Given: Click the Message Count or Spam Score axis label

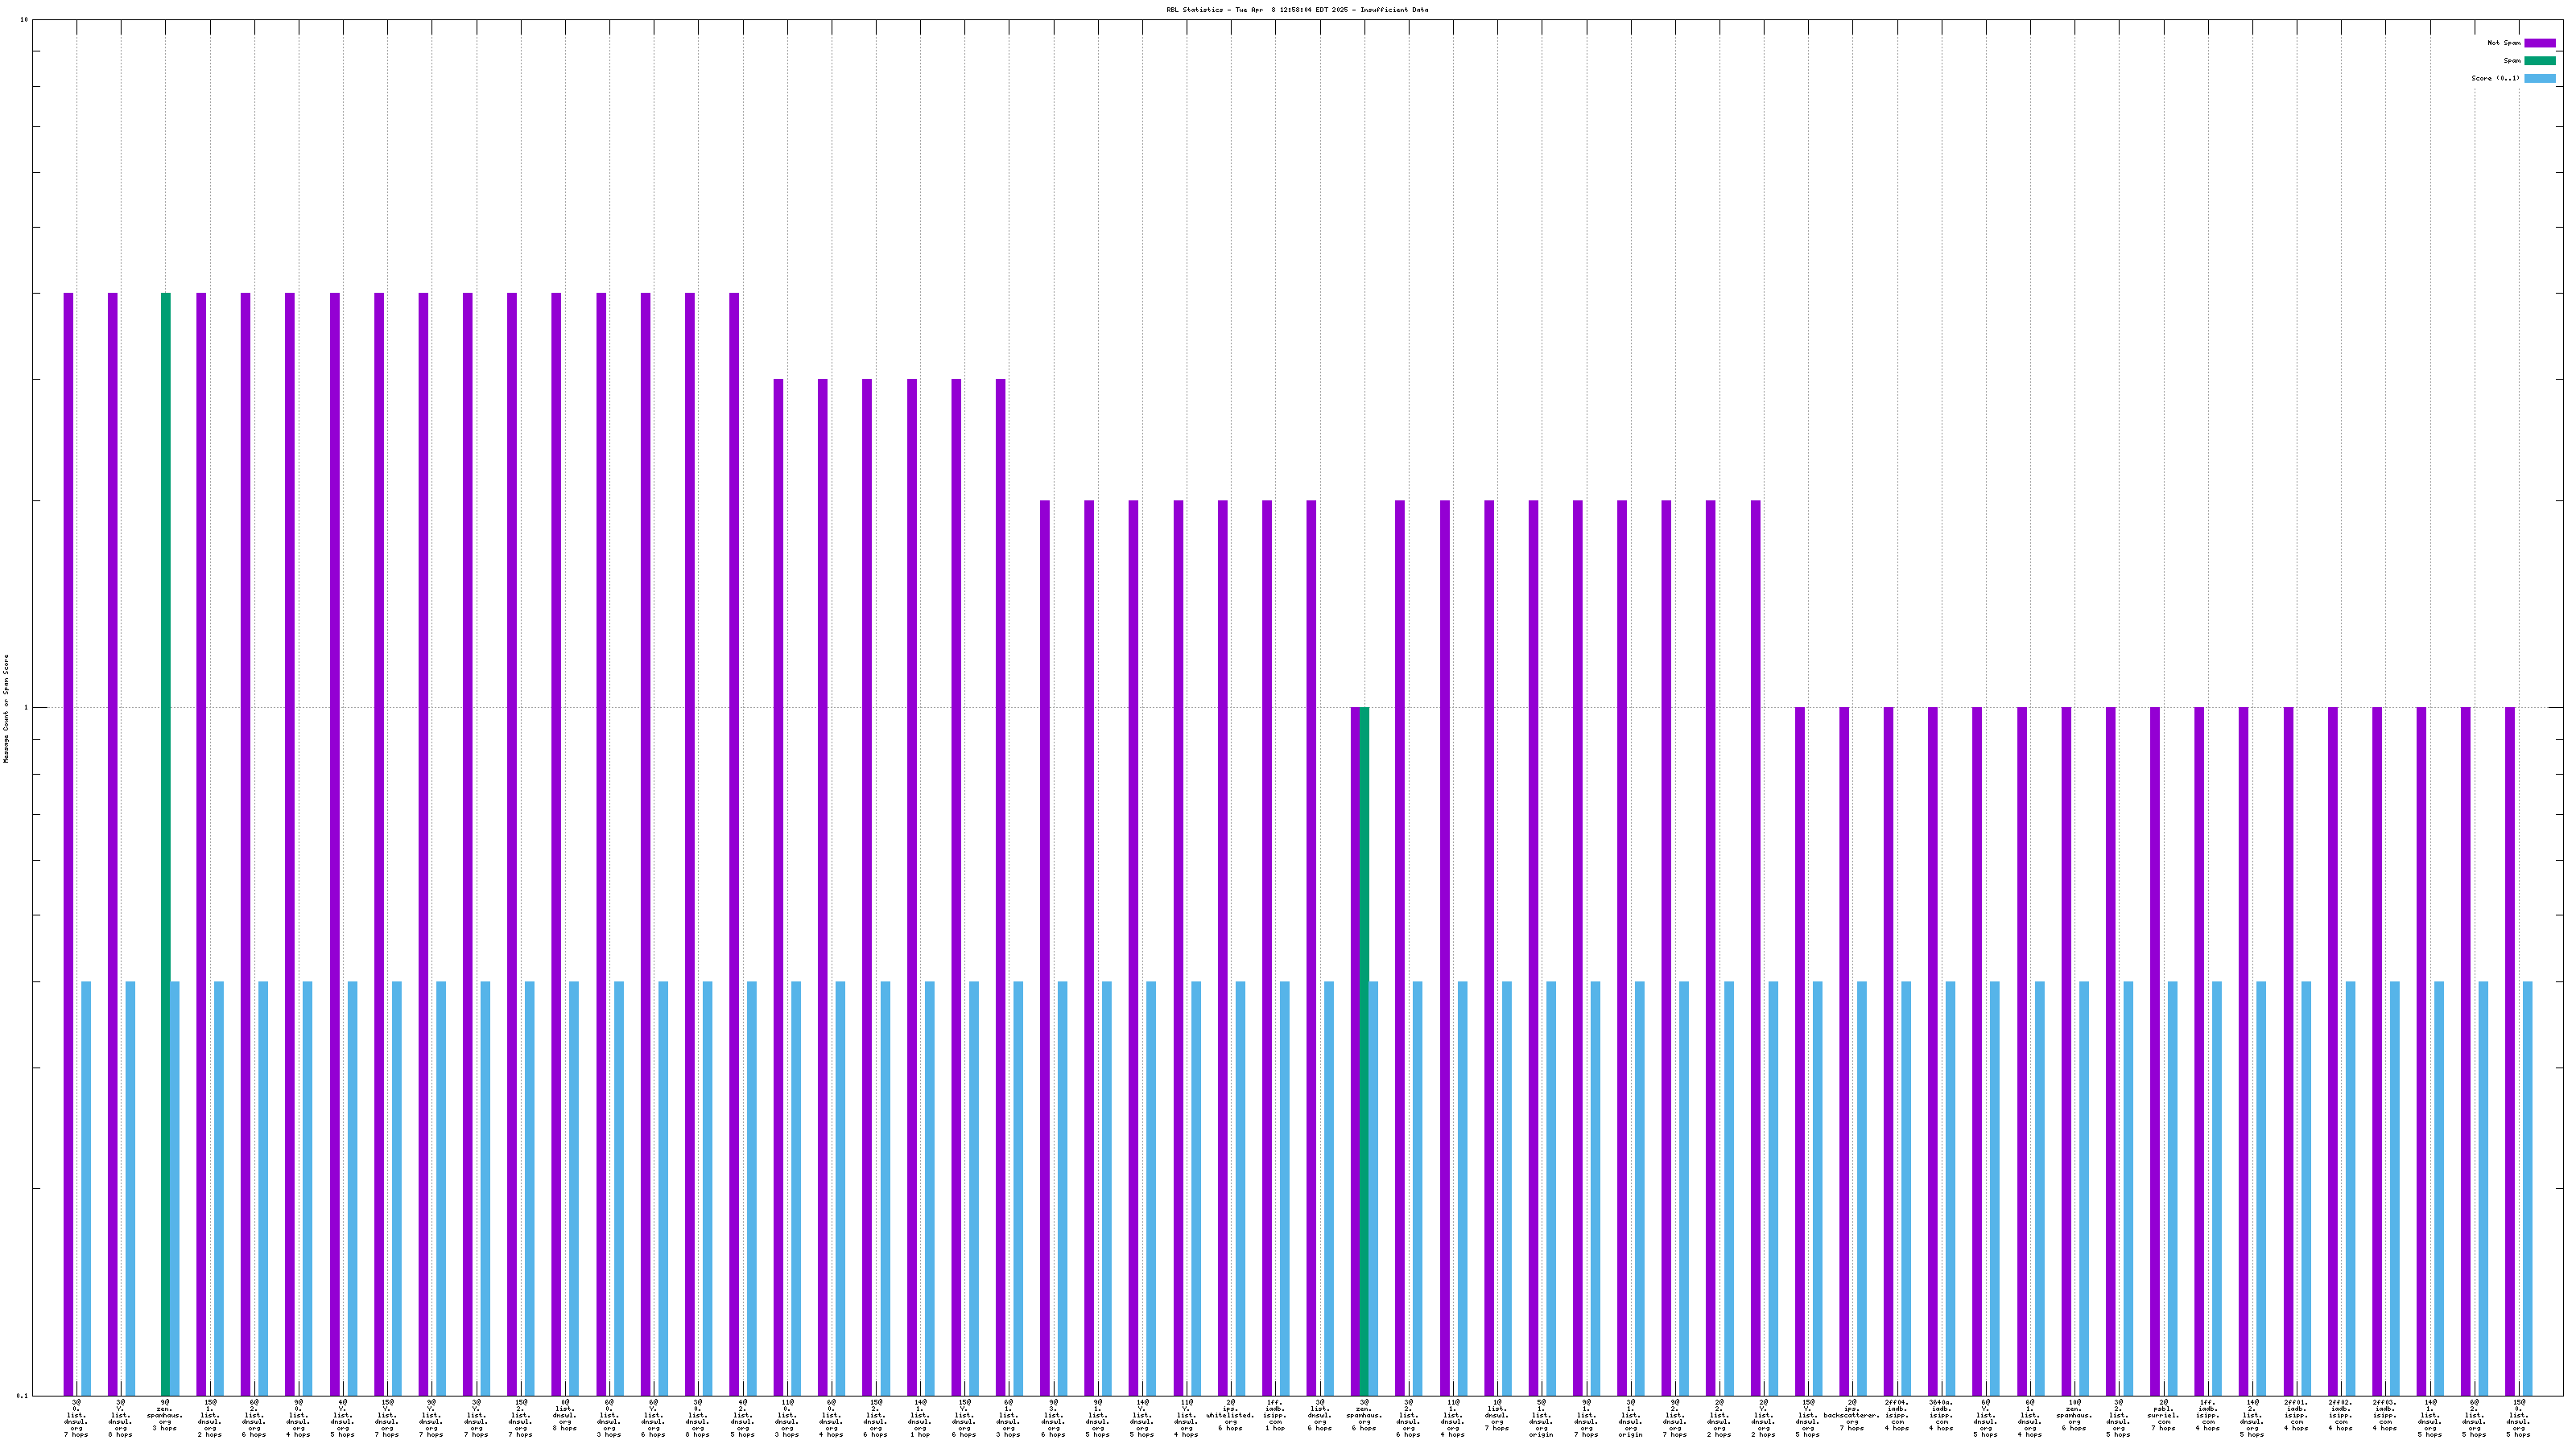Looking at the screenshot, I should pyautogui.click(x=6, y=709).
